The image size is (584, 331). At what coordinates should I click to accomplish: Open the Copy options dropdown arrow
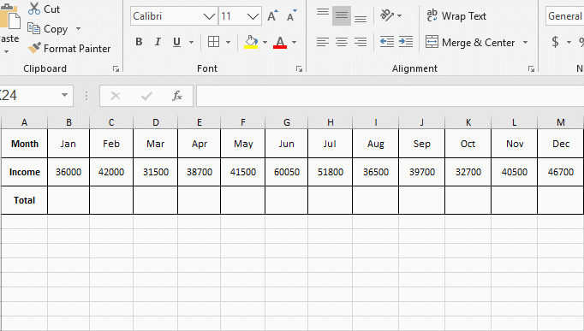(78, 28)
